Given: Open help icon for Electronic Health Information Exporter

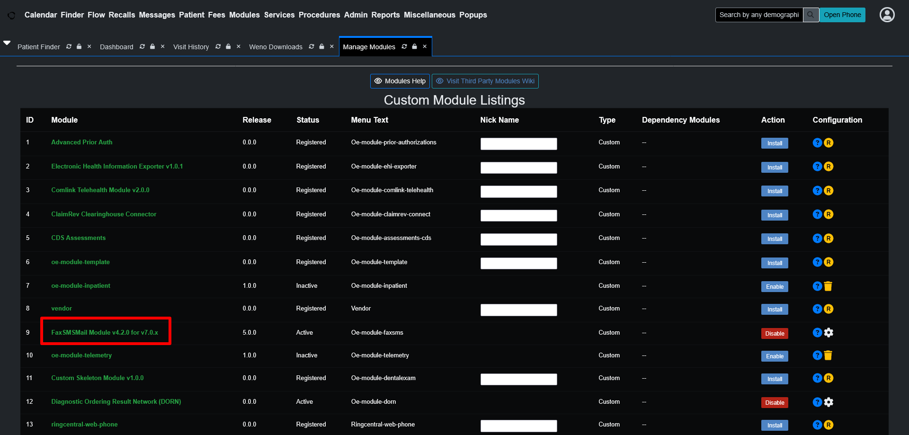Looking at the screenshot, I should 817,167.
